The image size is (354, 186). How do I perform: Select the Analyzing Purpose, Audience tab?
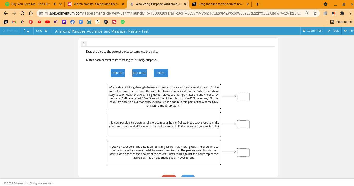[x=159, y=4]
